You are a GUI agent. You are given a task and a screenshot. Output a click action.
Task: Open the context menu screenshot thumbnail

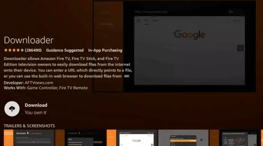coord(184,138)
